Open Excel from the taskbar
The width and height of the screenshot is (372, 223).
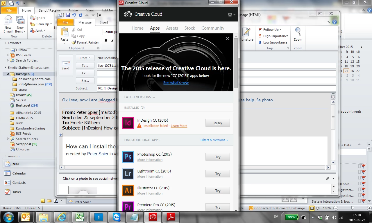pos(80,217)
